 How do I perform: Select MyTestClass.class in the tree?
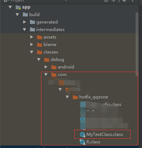(x=105, y=134)
